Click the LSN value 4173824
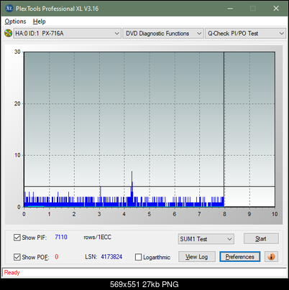 click(x=111, y=257)
